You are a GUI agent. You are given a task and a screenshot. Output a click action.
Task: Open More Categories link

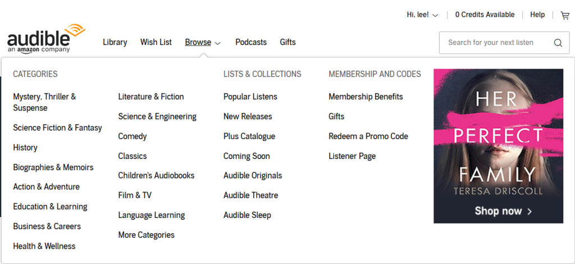pyautogui.click(x=146, y=235)
